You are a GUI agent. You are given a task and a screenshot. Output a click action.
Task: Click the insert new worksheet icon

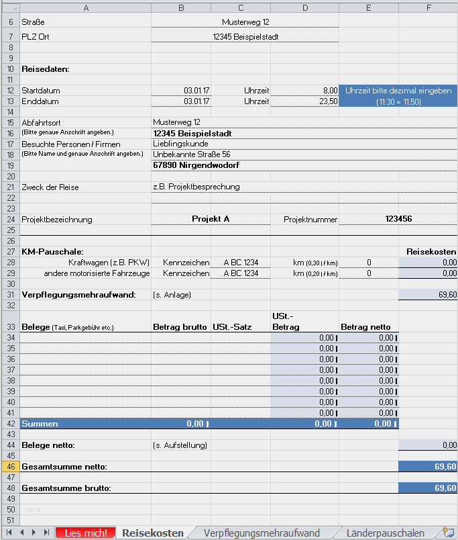coord(449,533)
